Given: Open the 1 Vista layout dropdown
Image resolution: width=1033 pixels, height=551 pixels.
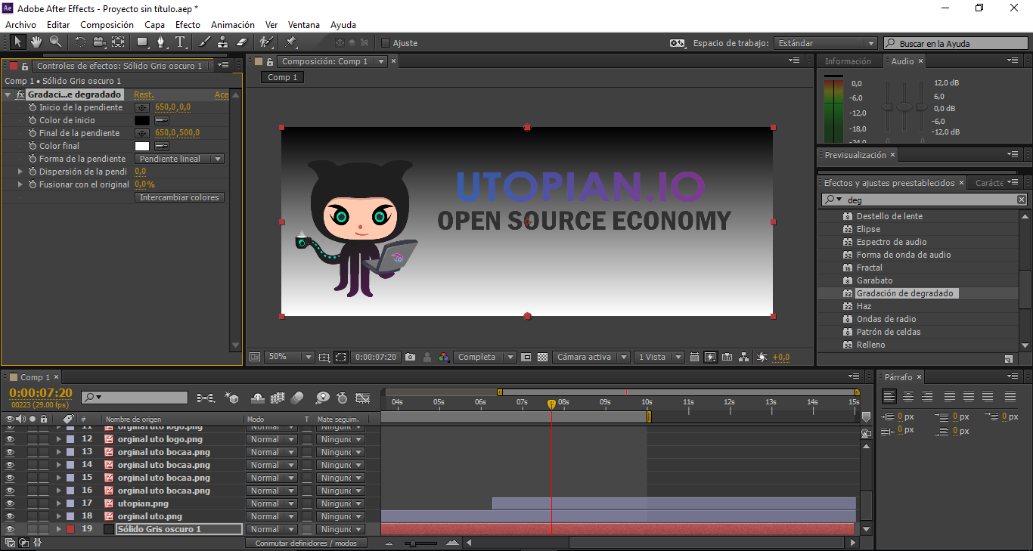Looking at the screenshot, I should [659, 357].
